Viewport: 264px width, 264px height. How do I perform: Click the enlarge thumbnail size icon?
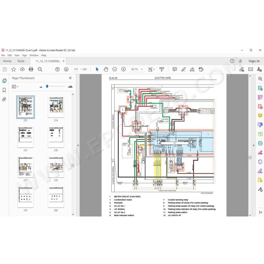click(x=70, y=86)
